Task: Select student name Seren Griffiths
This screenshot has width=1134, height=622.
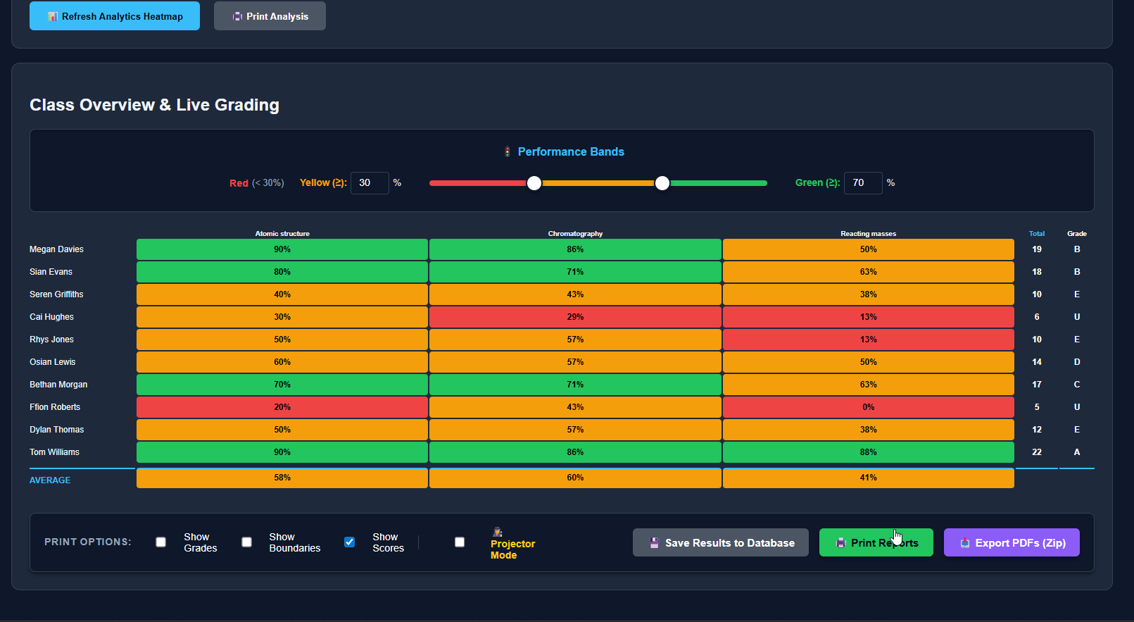Action: (x=56, y=294)
